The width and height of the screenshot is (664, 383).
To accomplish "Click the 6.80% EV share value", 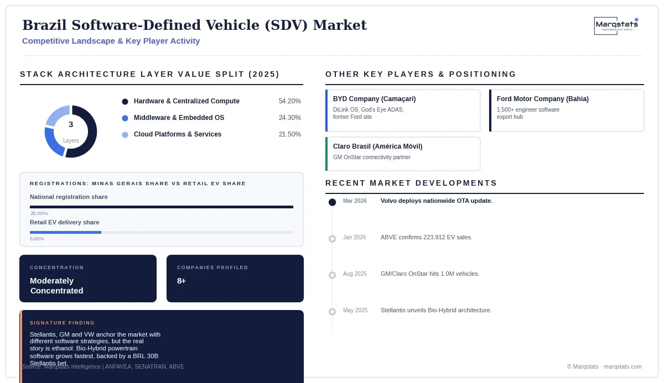I will coord(37,239).
